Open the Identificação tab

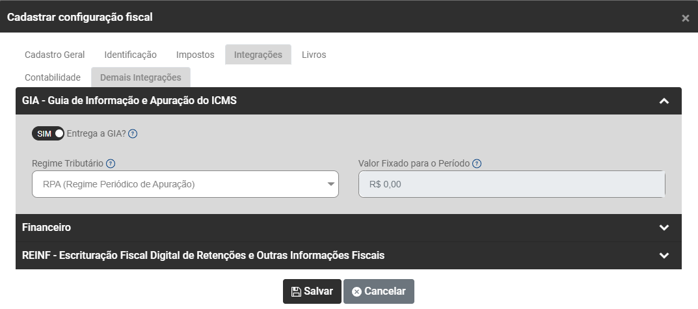tap(130, 55)
